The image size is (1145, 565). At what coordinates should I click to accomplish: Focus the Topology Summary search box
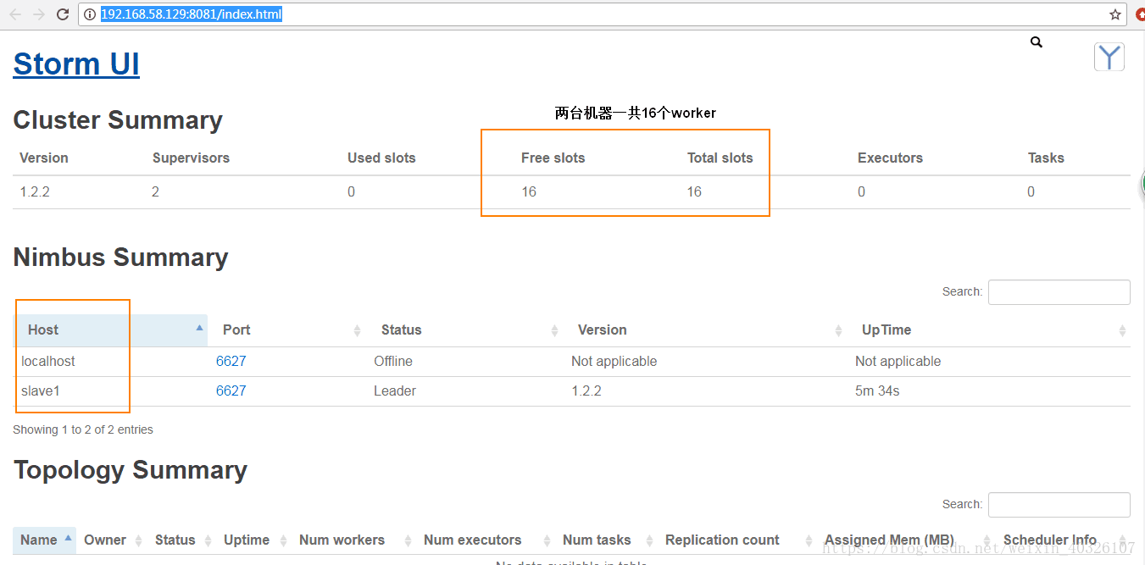coord(1059,504)
